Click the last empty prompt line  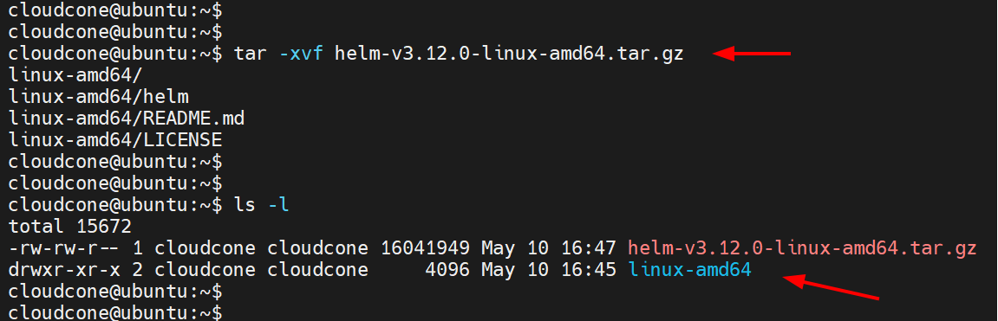point(116,312)
